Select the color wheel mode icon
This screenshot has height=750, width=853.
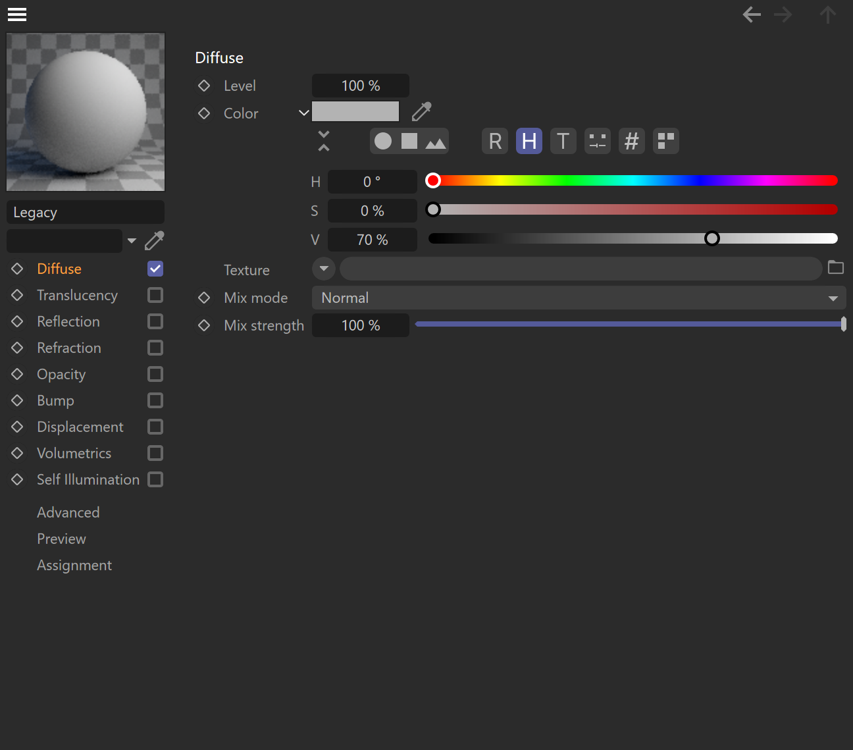pos(383,141)
